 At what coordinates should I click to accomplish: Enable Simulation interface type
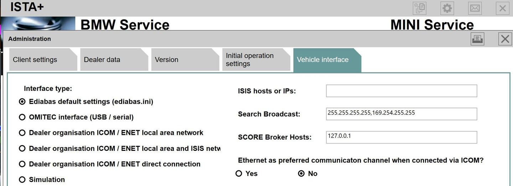(22, 180)
